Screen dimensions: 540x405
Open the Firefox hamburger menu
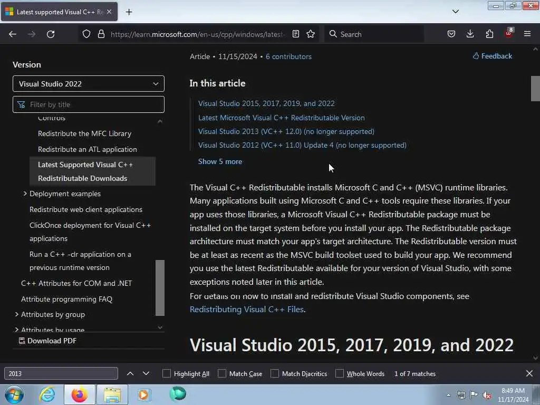tap(527, 34)
